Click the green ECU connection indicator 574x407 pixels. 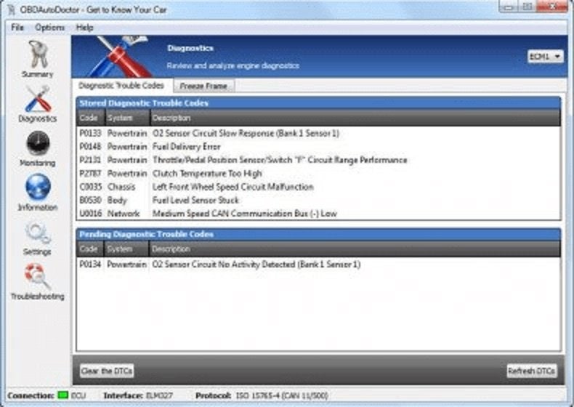63,395
